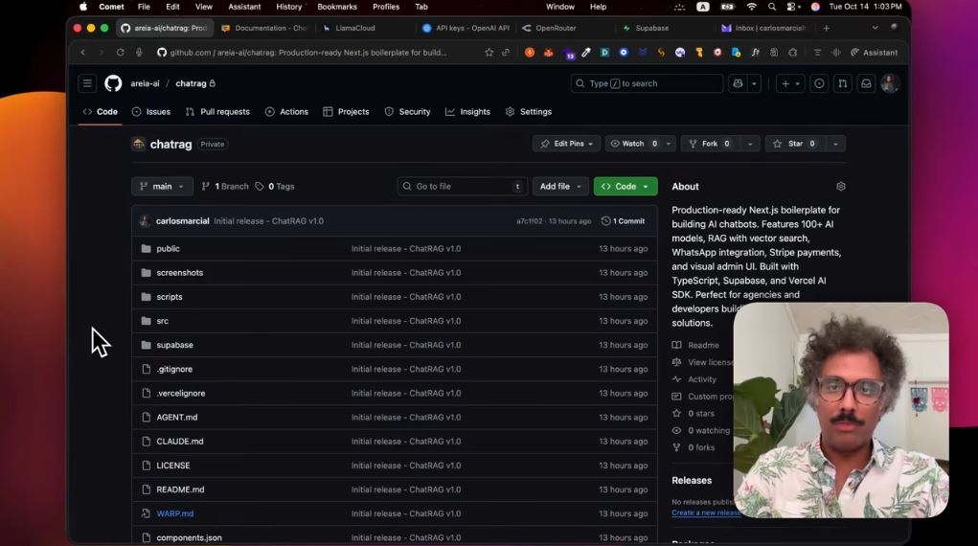This screenshot has width=978, height=546.
Task: Open the macOS Spotlight search icon
Action: 772,7
